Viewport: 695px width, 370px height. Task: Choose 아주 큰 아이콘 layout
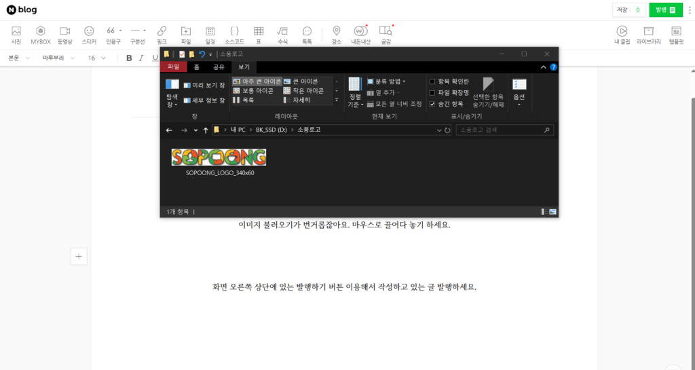[257, 81]
